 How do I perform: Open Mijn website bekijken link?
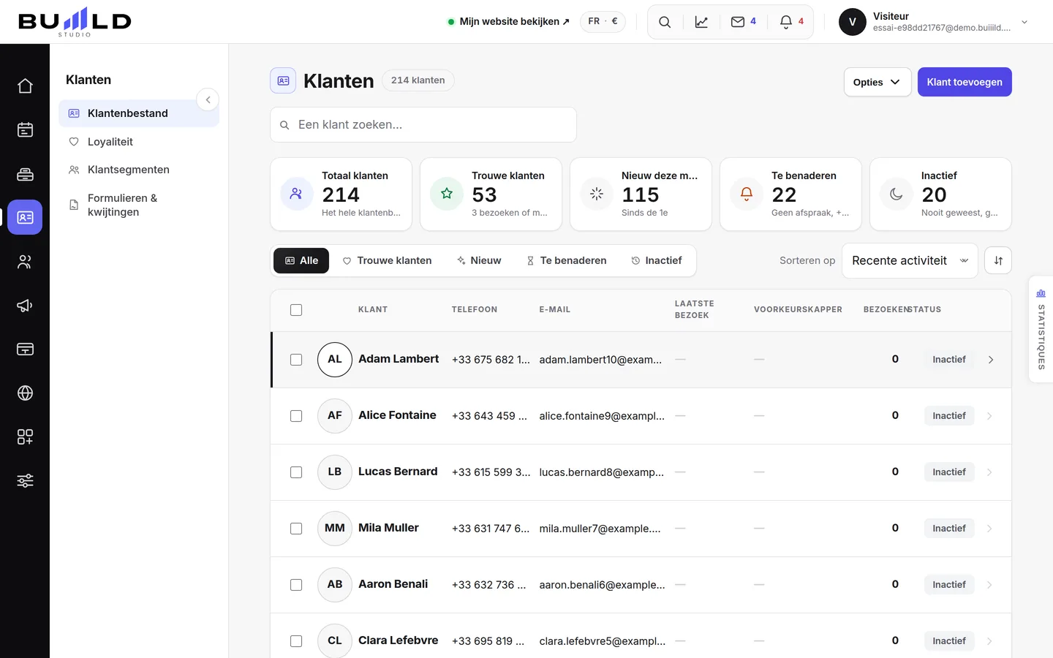click(x=509, y=22)
